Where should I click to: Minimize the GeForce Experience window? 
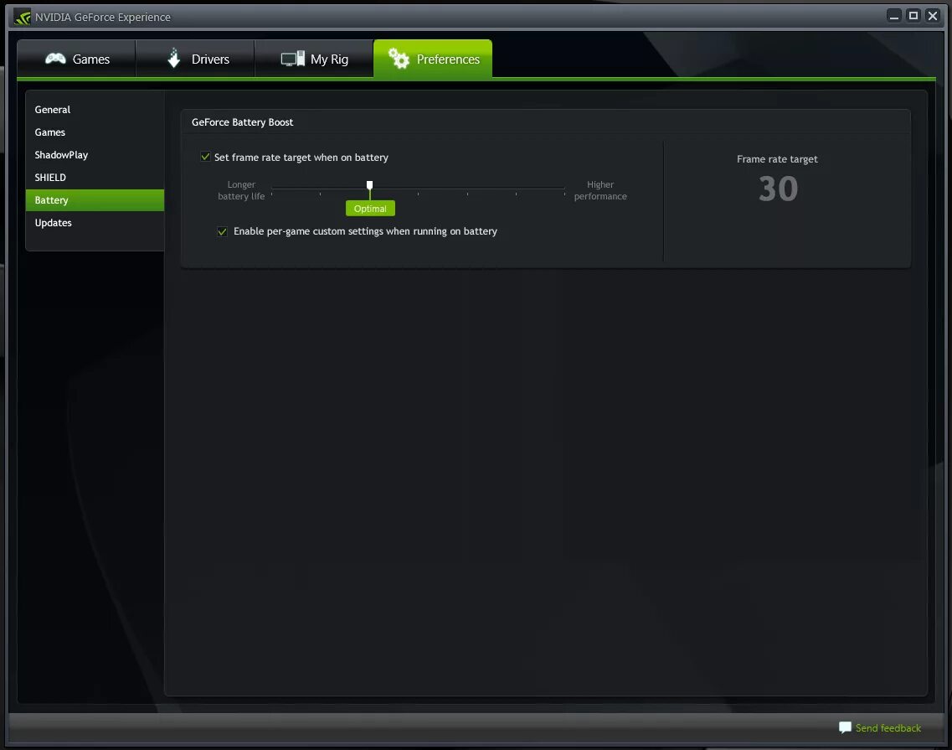coord(893,16)
